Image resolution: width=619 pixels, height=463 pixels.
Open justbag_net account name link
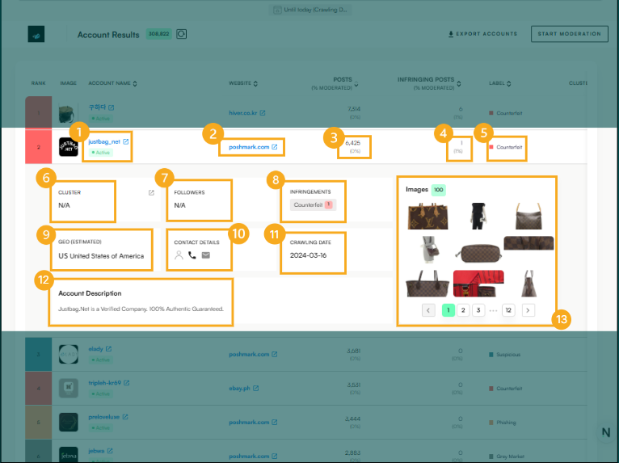pyautogui.click(x=104, y=141)
